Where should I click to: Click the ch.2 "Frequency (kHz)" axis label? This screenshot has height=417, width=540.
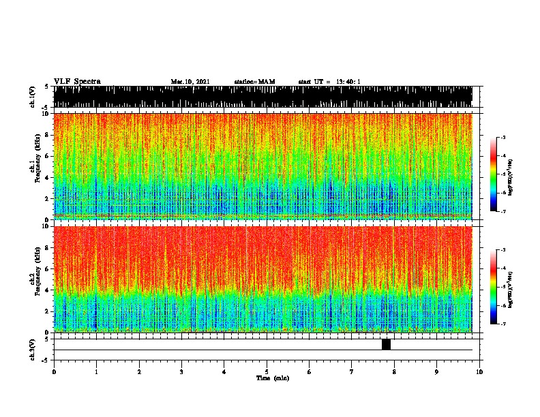(x=37, y=271)
